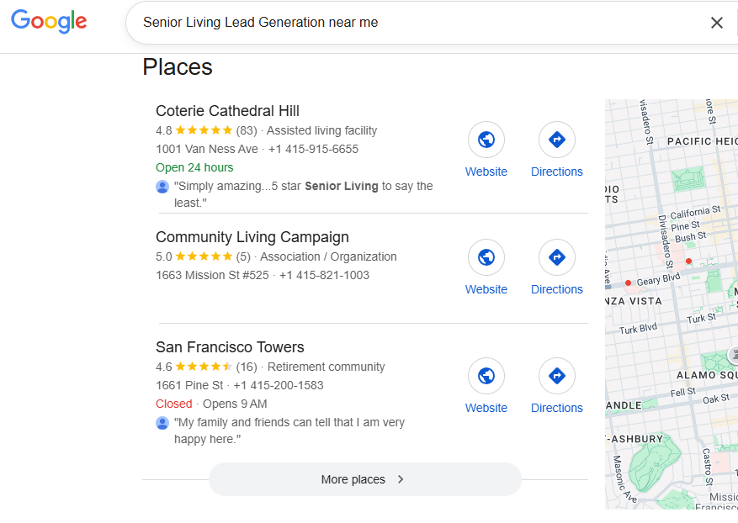This screenshot has width=738, height=523.
Task: Open San Francisco Towers listing title
Action: tap(230, 347)
